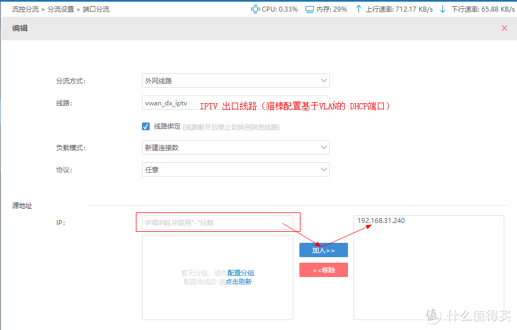Viewport: 517px width, 330px height.
Task: Toggle the 线路绑定 line binding checkbox
Action: point(145,126)
